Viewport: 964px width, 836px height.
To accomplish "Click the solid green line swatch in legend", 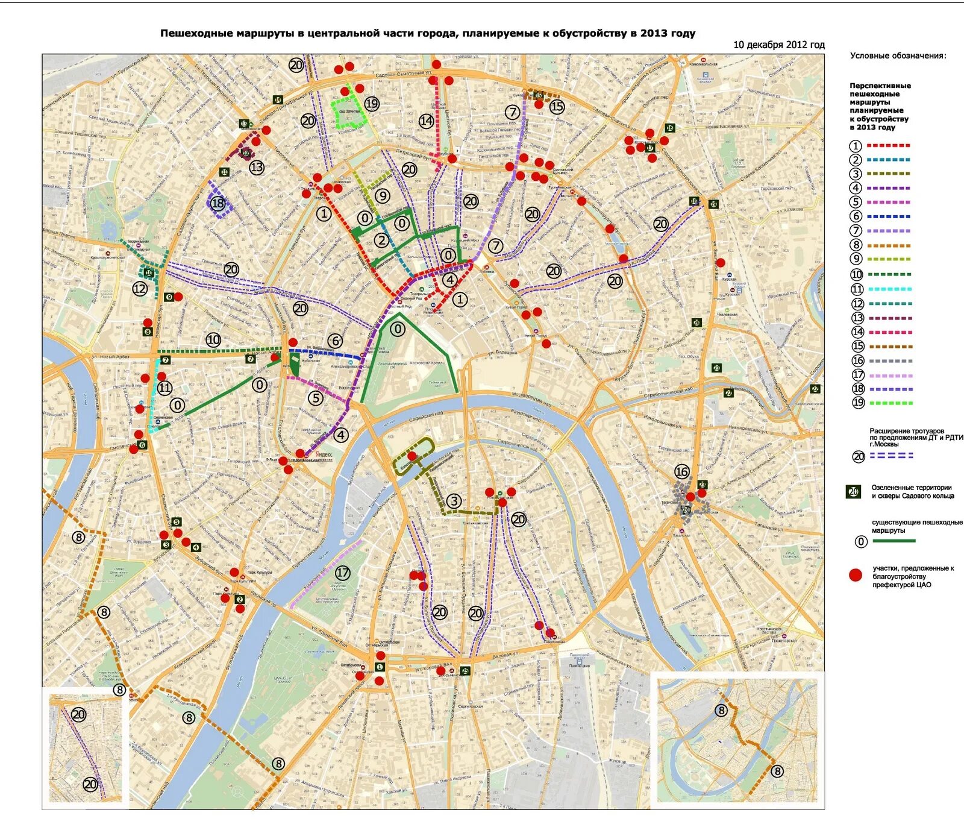I will coord(894,541).
